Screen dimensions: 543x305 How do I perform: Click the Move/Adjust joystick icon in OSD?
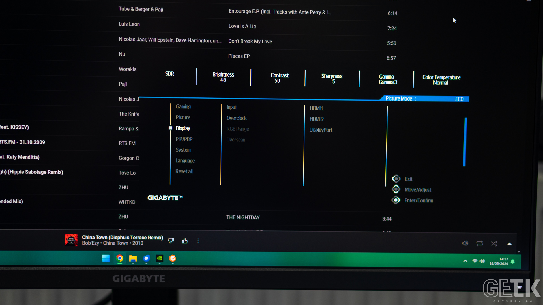(x=396, y=189)
